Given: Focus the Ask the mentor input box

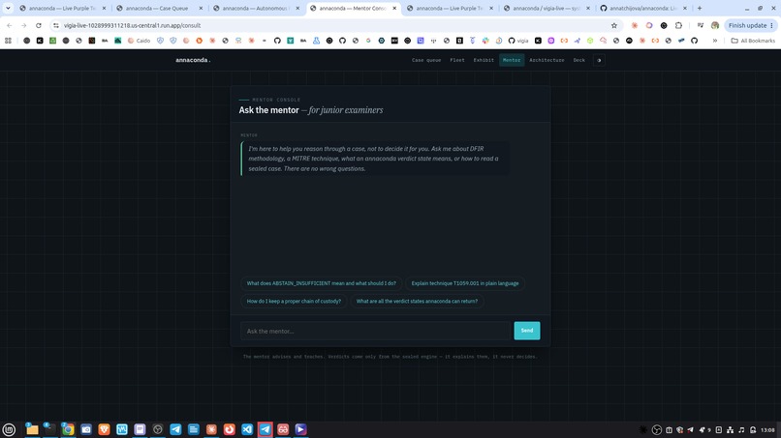Looking at the screenshot, I should [376, 331].
